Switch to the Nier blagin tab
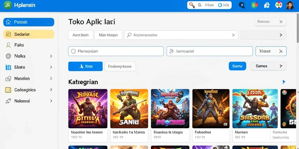Viewport: 299px width, 149px height. coord(108,35)
